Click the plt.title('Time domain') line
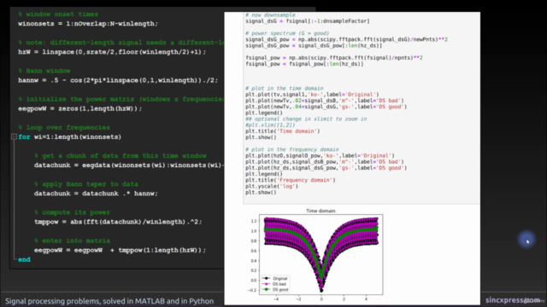The height and width of the screenshot is (307, 547). click(x=283, y=131)
